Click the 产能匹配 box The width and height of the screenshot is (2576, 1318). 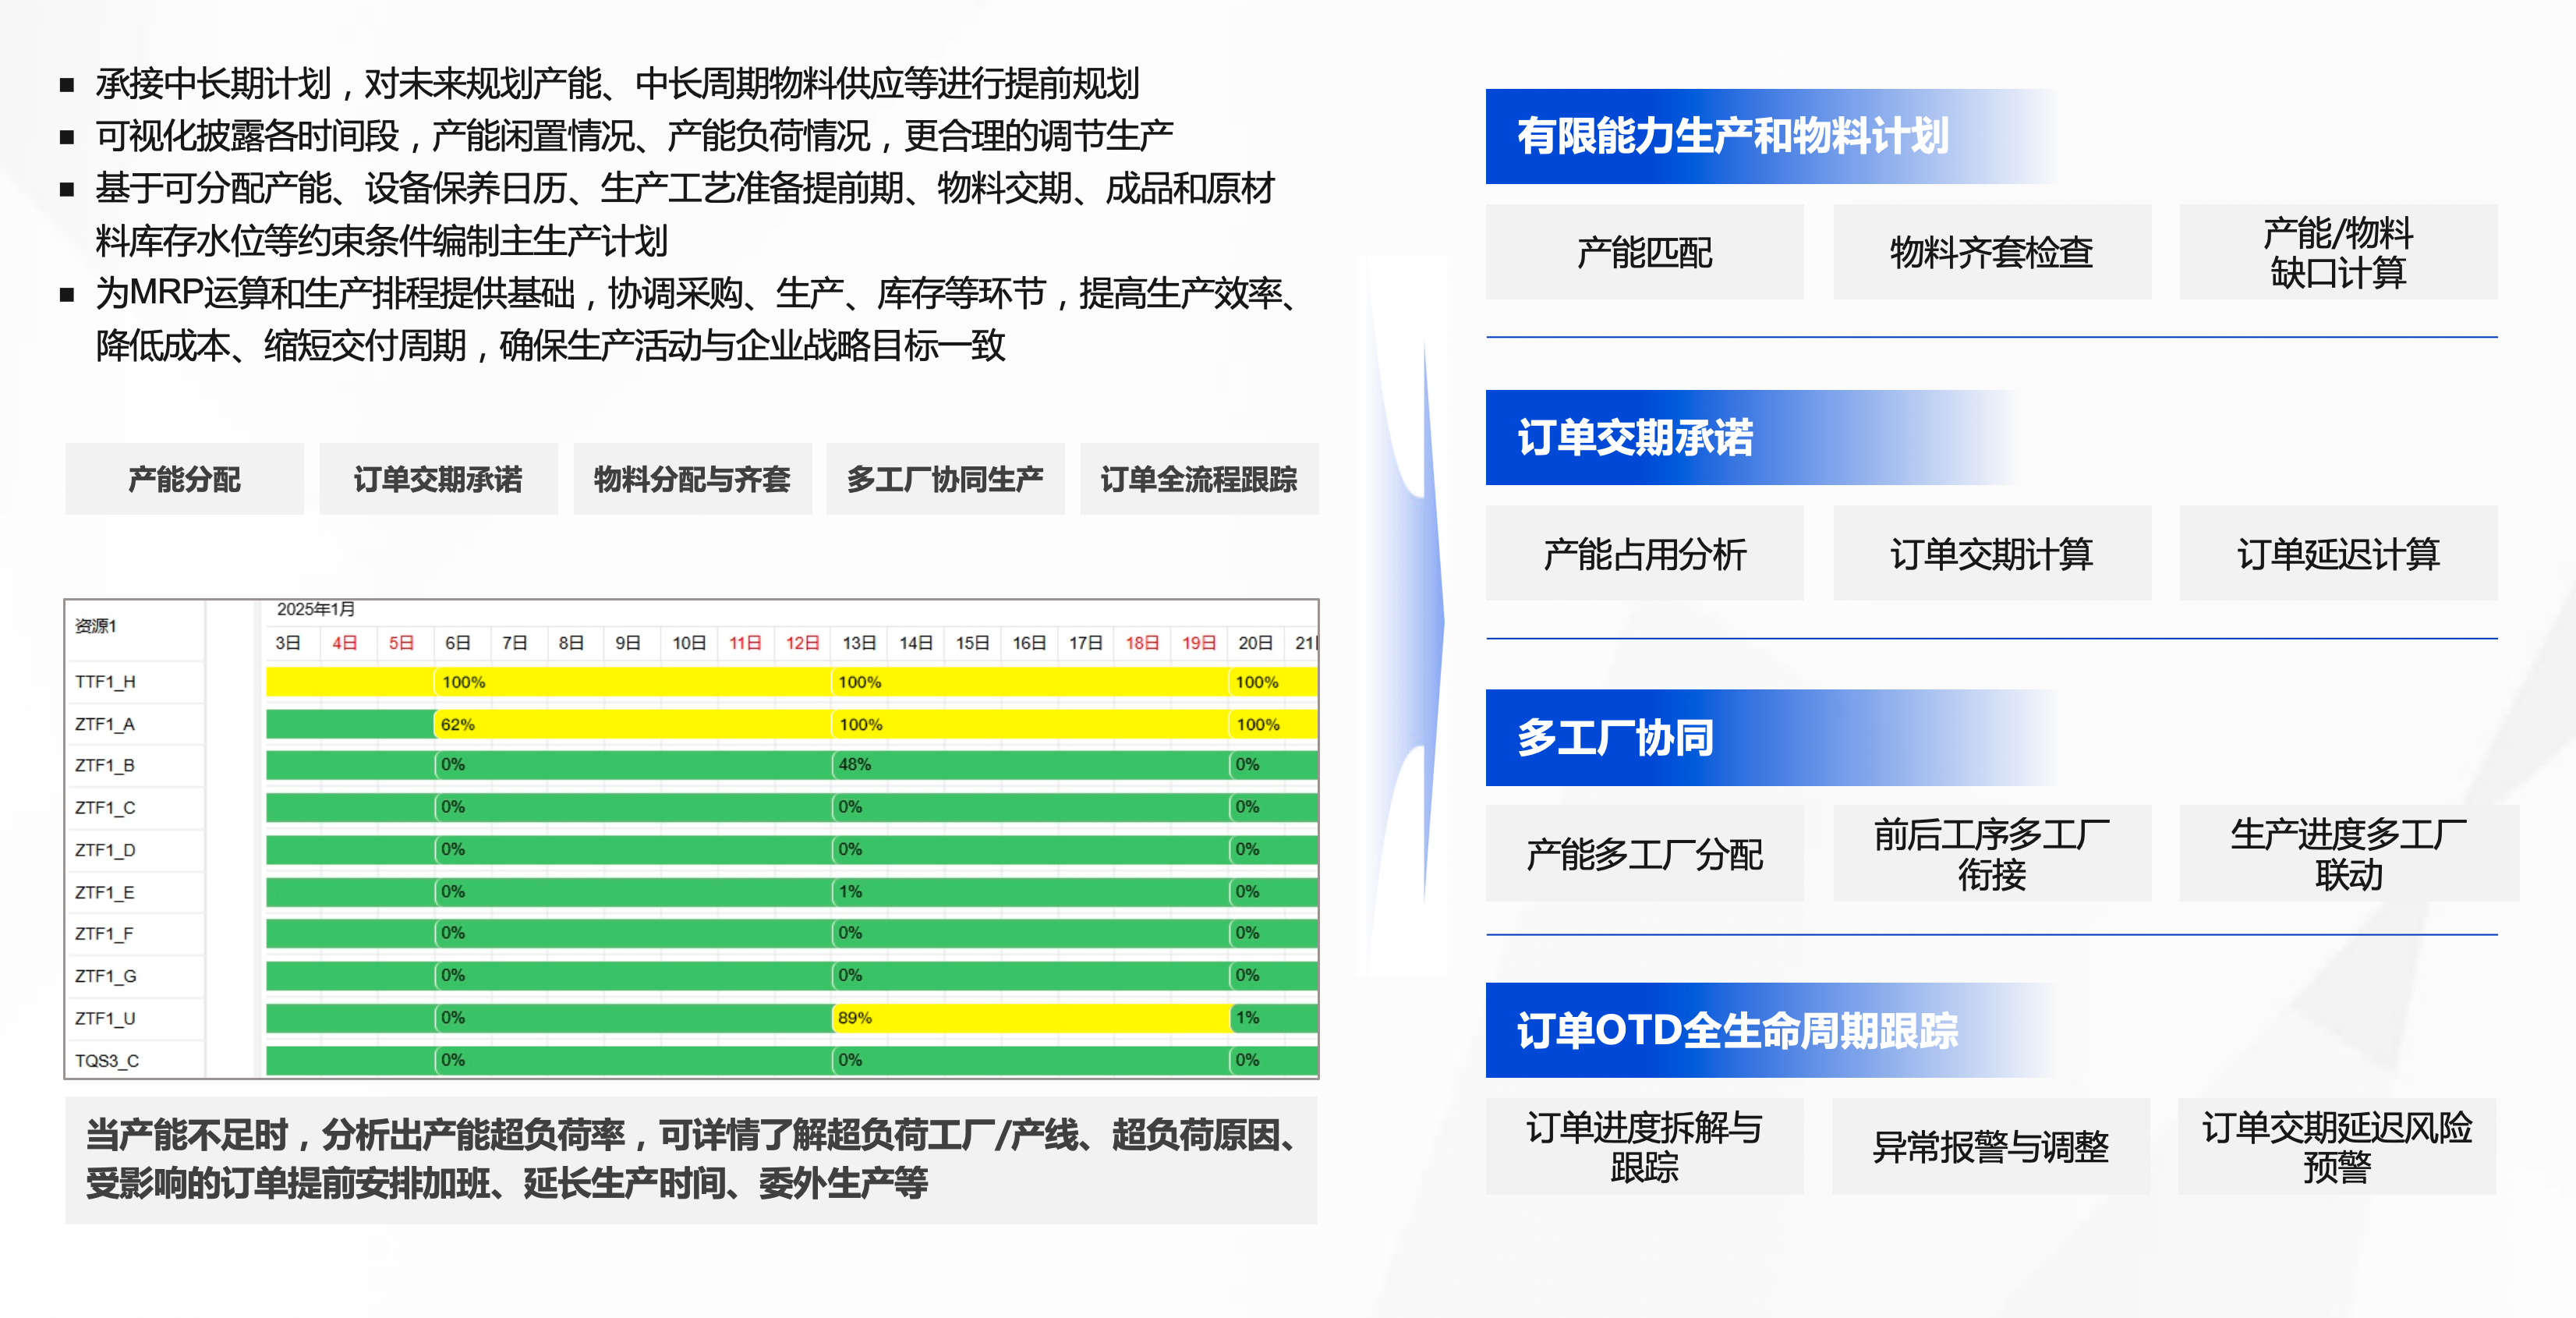click(x=1644, y=252)
